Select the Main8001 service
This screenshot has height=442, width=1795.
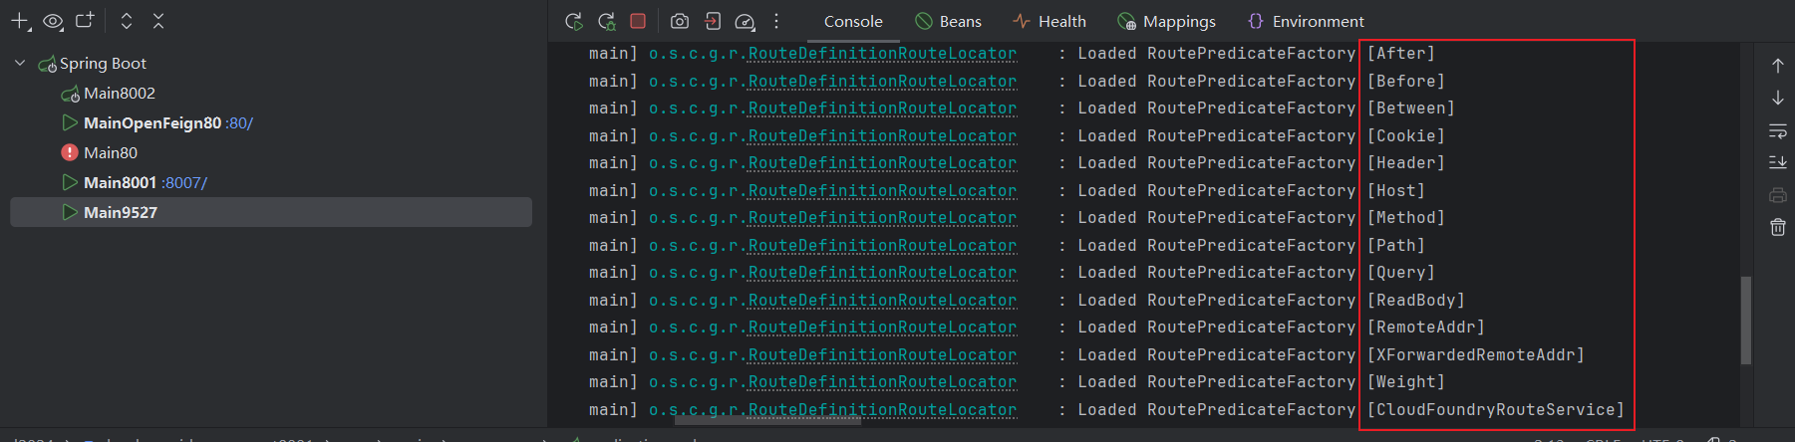click(120, 182)
